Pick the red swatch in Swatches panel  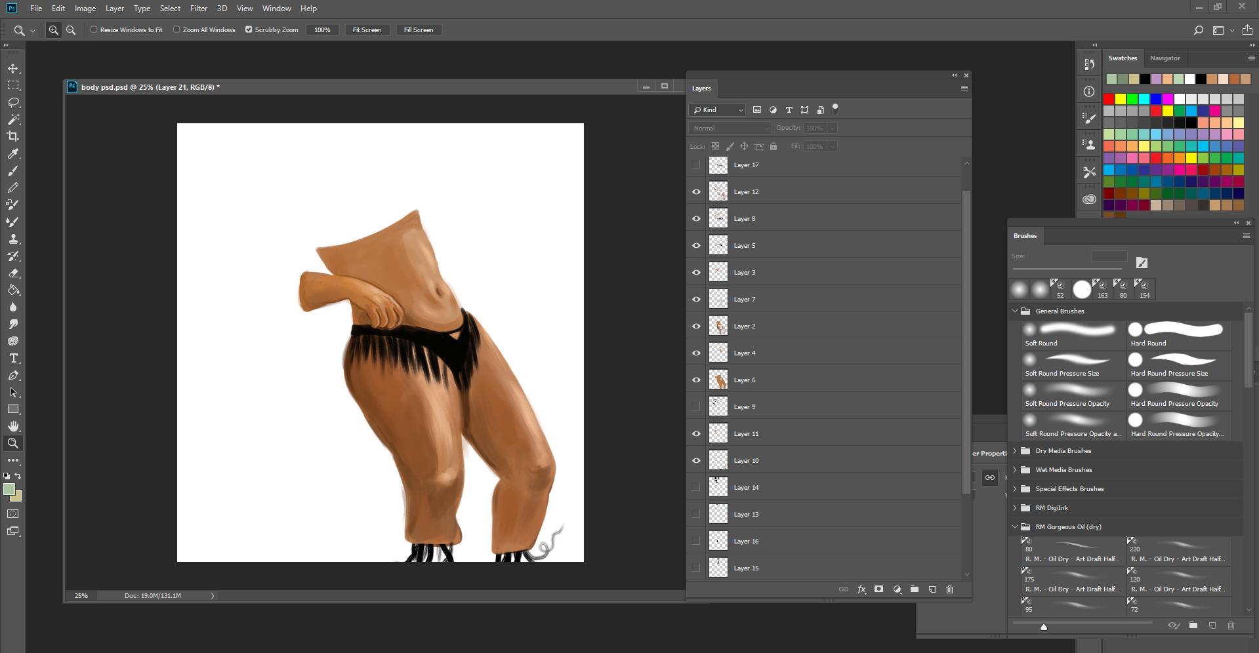click(x=1108, y=99)
